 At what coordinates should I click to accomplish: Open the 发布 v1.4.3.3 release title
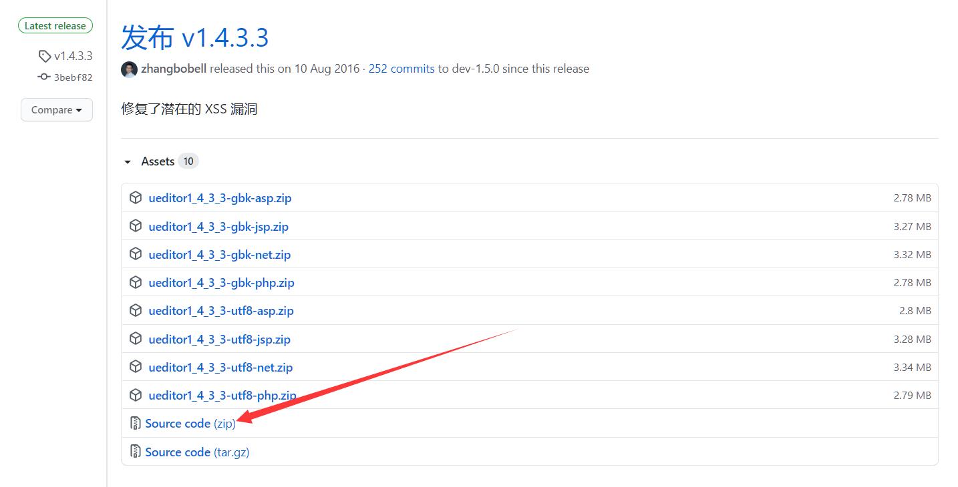point(194,37)
